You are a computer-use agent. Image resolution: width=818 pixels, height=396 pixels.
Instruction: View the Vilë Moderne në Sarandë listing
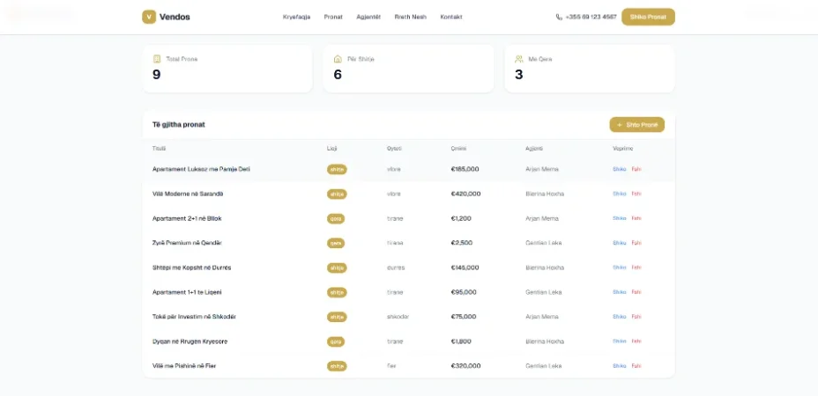[x=620, y=194]
